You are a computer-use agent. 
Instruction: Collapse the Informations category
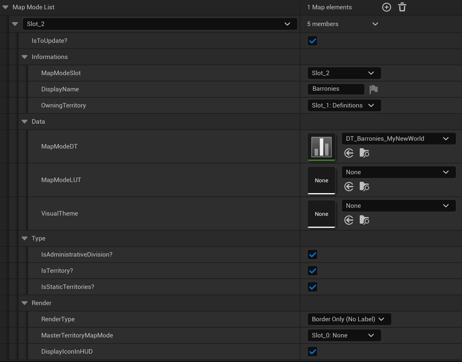pos(25,57)
